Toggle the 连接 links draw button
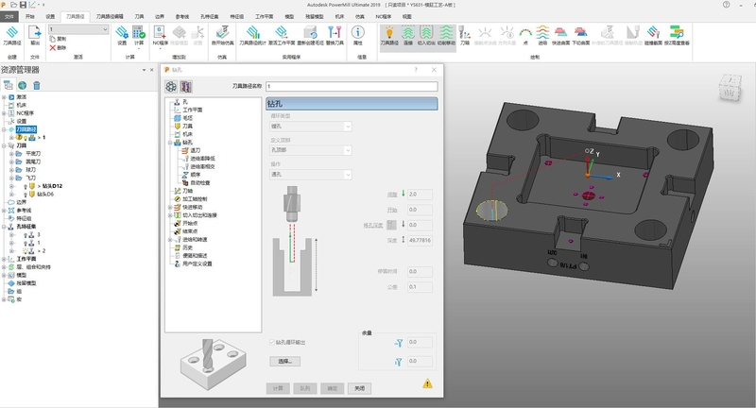The image size is (756, 408). coord(408,36)
